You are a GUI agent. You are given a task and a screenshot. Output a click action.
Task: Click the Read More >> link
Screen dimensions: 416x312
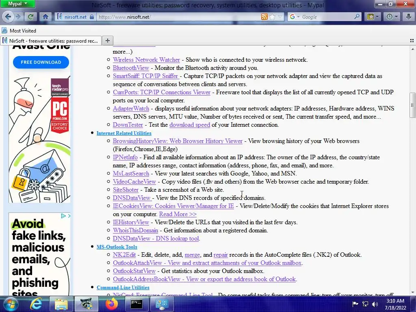178,214
